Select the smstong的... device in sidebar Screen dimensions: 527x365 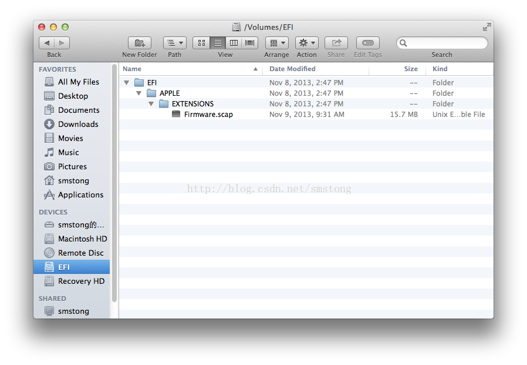pyautogui.click(x=72, y=225)
